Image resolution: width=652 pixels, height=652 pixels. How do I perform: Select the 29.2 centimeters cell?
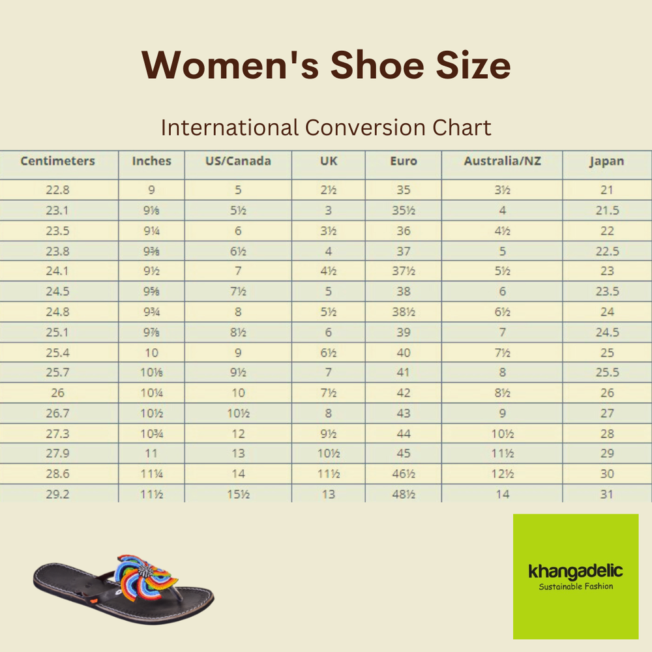[58, 494]
